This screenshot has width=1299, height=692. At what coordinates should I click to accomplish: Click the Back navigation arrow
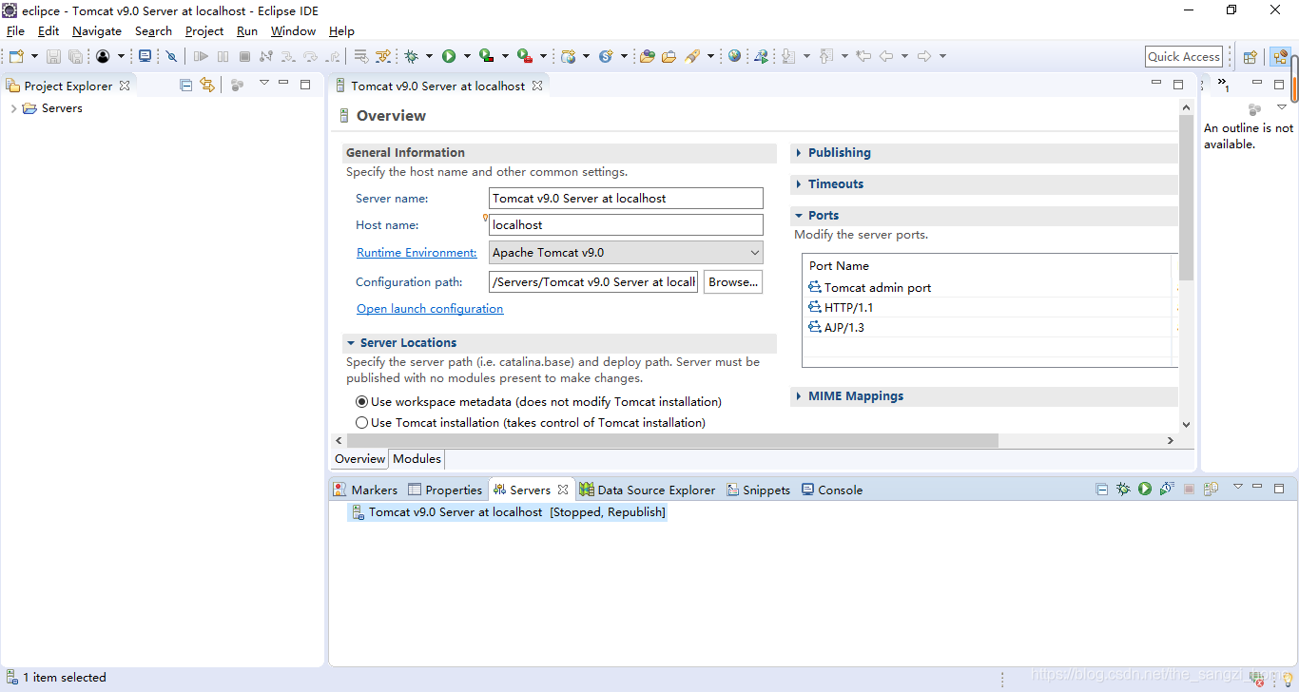pyautogui.click(x=886, y=56)
